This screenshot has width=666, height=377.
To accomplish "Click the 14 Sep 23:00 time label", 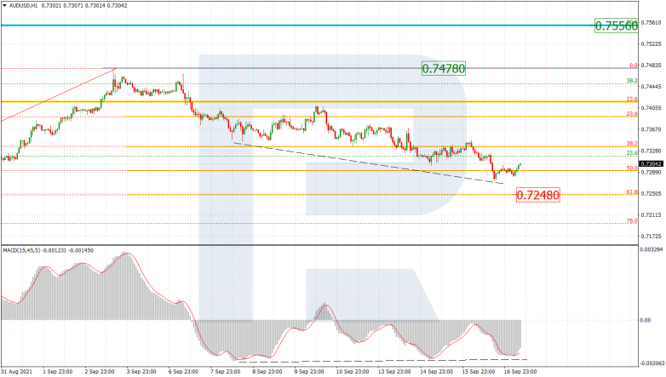I will pos(436,372).
